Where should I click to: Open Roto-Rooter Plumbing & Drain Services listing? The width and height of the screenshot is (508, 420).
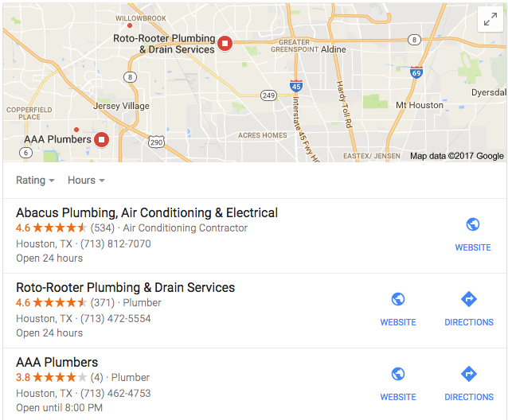tap(125, 288)
